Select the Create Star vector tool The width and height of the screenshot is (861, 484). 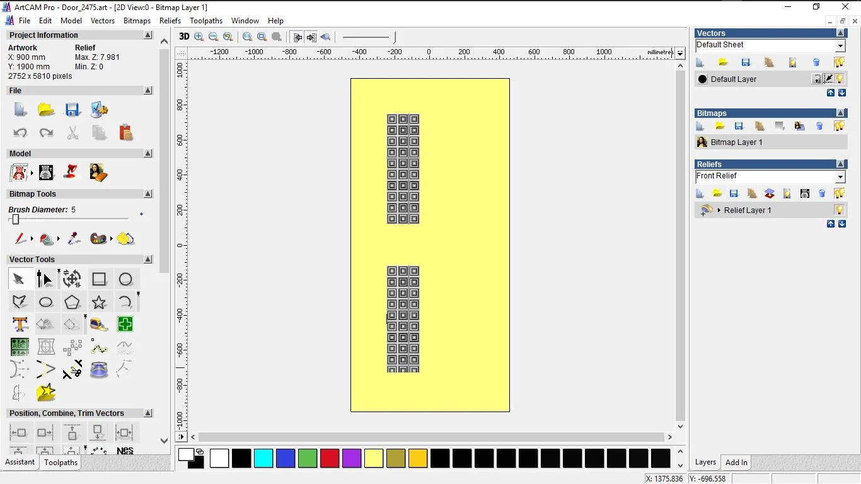99,302
